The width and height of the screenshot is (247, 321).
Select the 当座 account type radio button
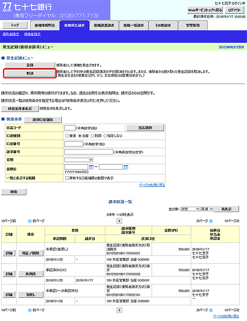pyautogui.click(x=80, y=136)
